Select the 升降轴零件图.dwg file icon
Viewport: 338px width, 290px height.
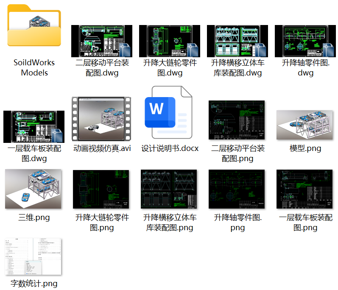[x=305, y=41]
